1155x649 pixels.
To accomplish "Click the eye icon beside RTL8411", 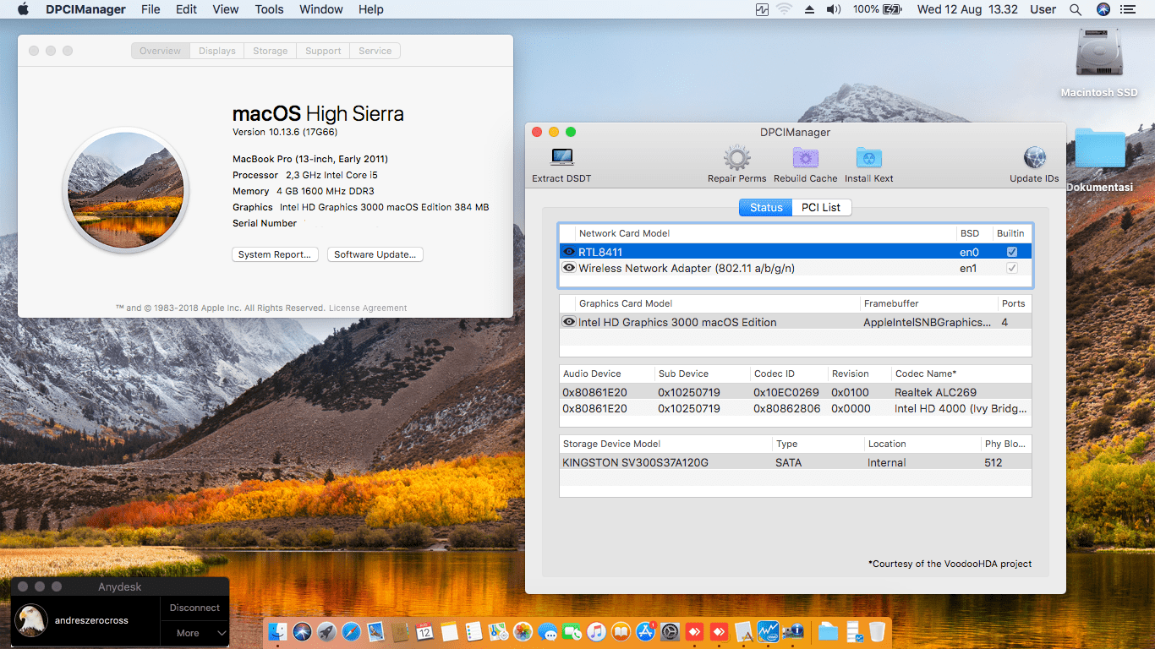I will [x=569, y=252].
